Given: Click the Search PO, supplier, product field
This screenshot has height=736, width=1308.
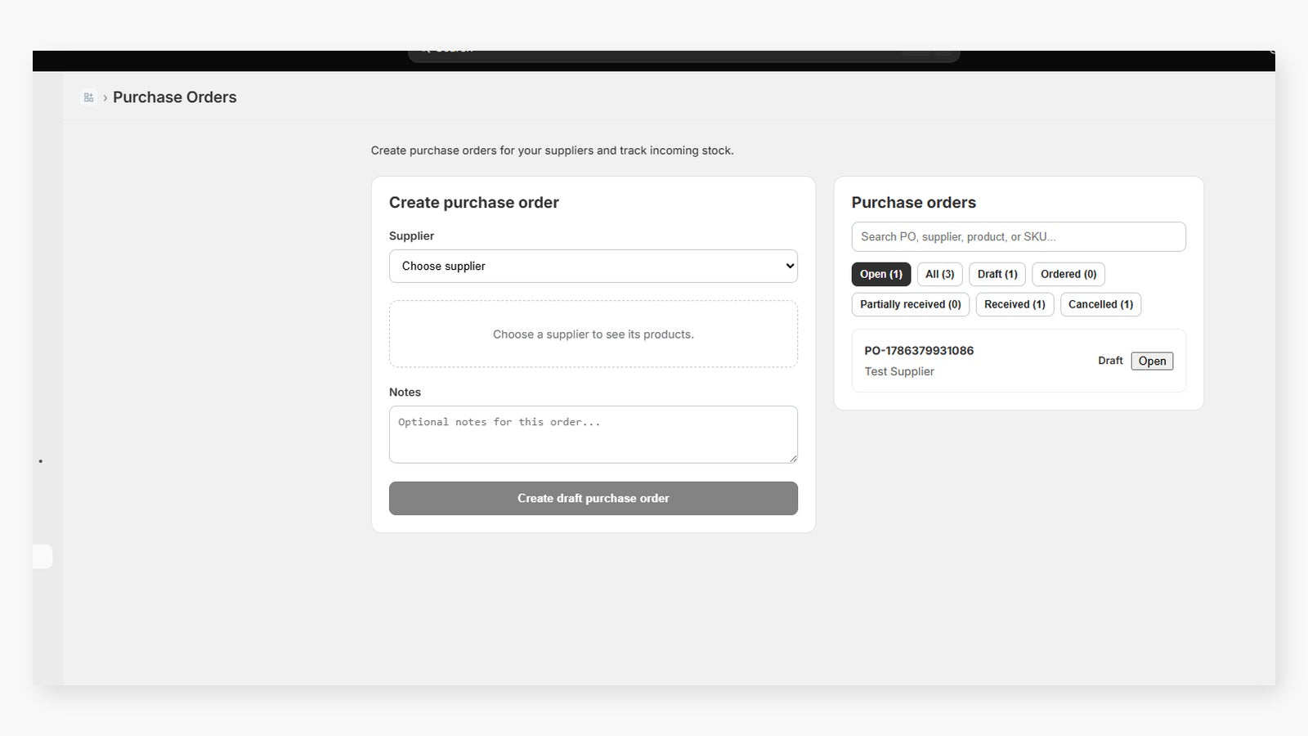Looking at the screenshot, I should pyautogui.click(x=1018, y=236).
